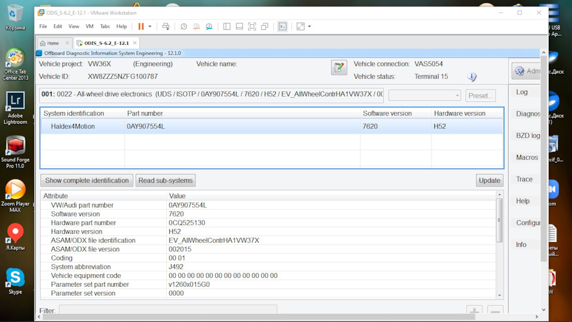Select the Coding attribute row
This screenshot has height=322, width=572.
(268, 258)
